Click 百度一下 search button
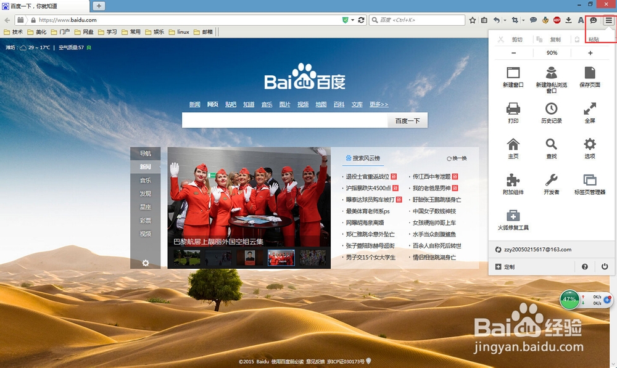 pyautogui.click(x=407, y=121)
